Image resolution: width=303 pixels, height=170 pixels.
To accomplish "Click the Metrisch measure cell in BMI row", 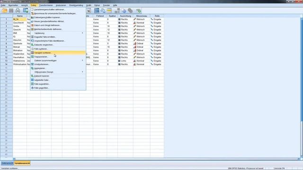I will click(x=142, y=33).
